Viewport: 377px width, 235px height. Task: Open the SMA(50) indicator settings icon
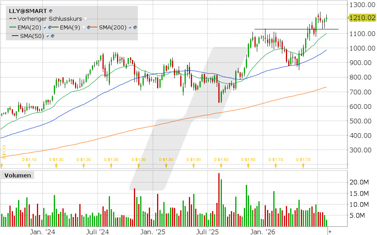52,36
